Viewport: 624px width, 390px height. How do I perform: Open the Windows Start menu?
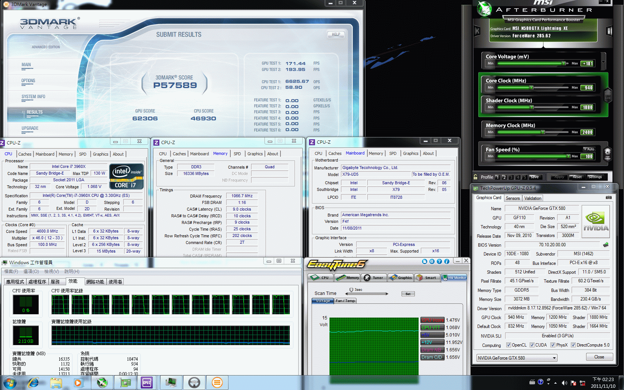coord(10,383)
